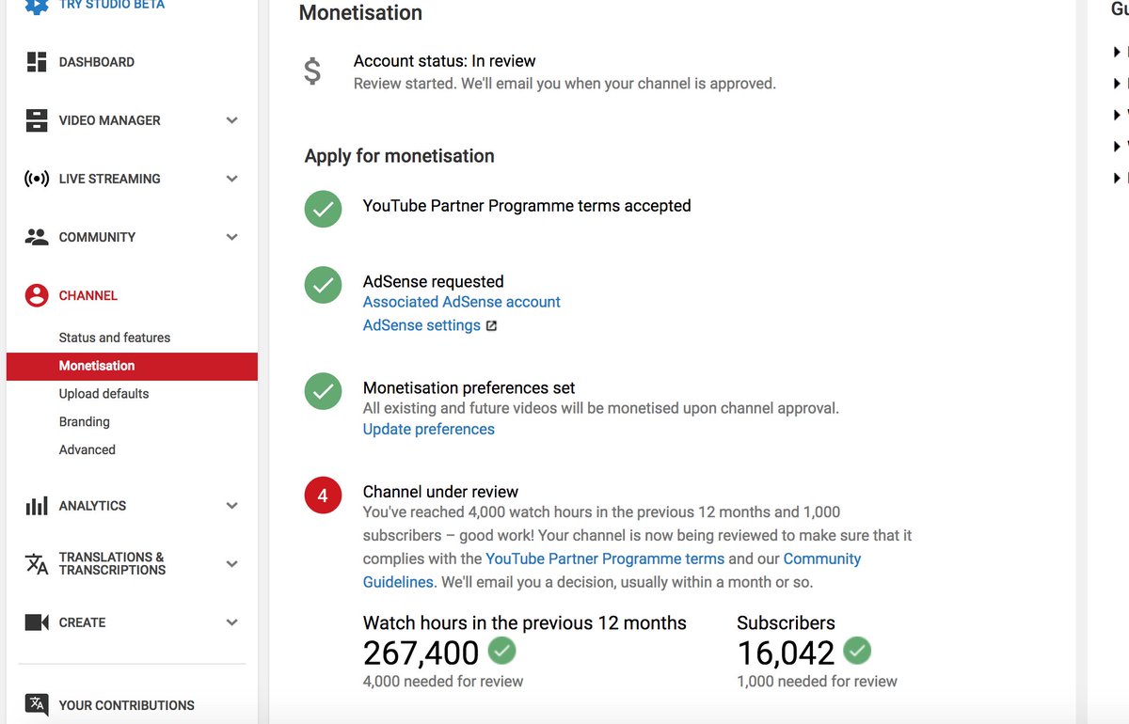Click the dollar sign account status icon
Image resolution: width=1129 pixels, height=724 pixels.
(312, 71)
